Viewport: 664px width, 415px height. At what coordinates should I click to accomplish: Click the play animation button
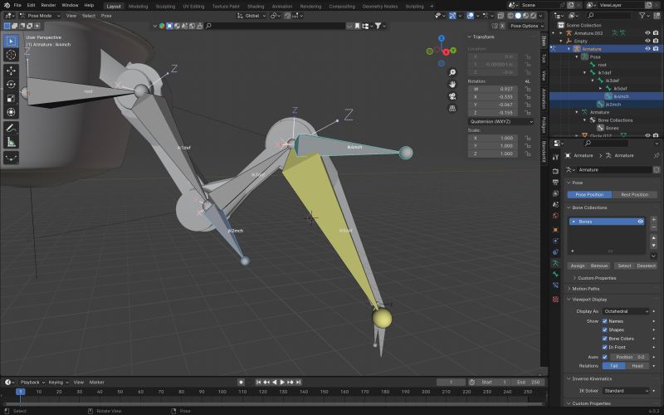pyautogui.click(x=282, y=382)
